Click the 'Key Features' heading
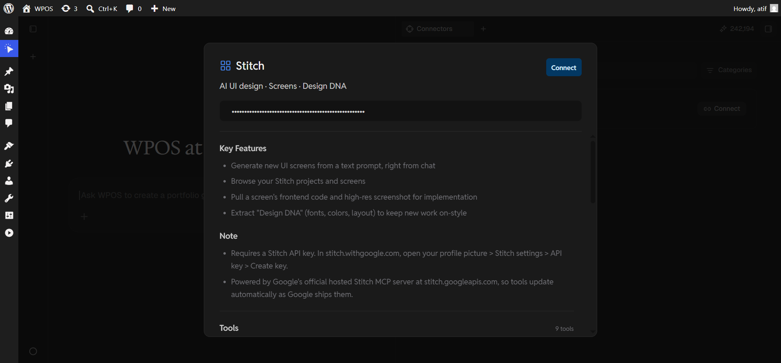 click(243, 148)
